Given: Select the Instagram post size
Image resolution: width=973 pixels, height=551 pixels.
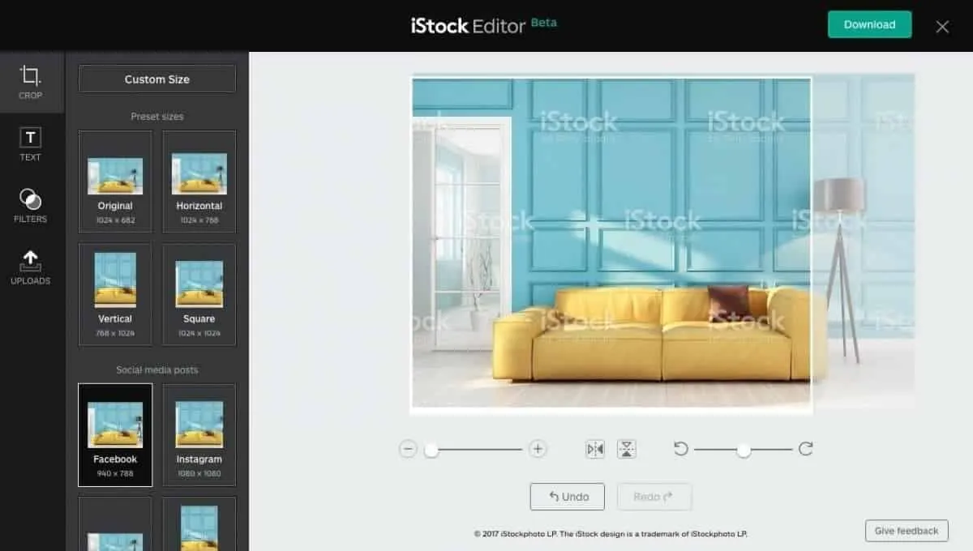Looking at the screenshot, I should click(x=199, y=435).
